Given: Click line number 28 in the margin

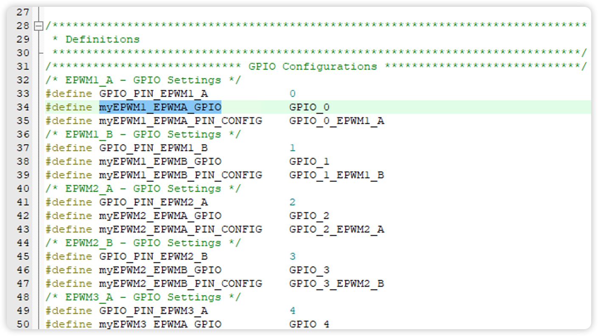Looking at the screenshot, I should pyautogui.click(x=23, y=26).
